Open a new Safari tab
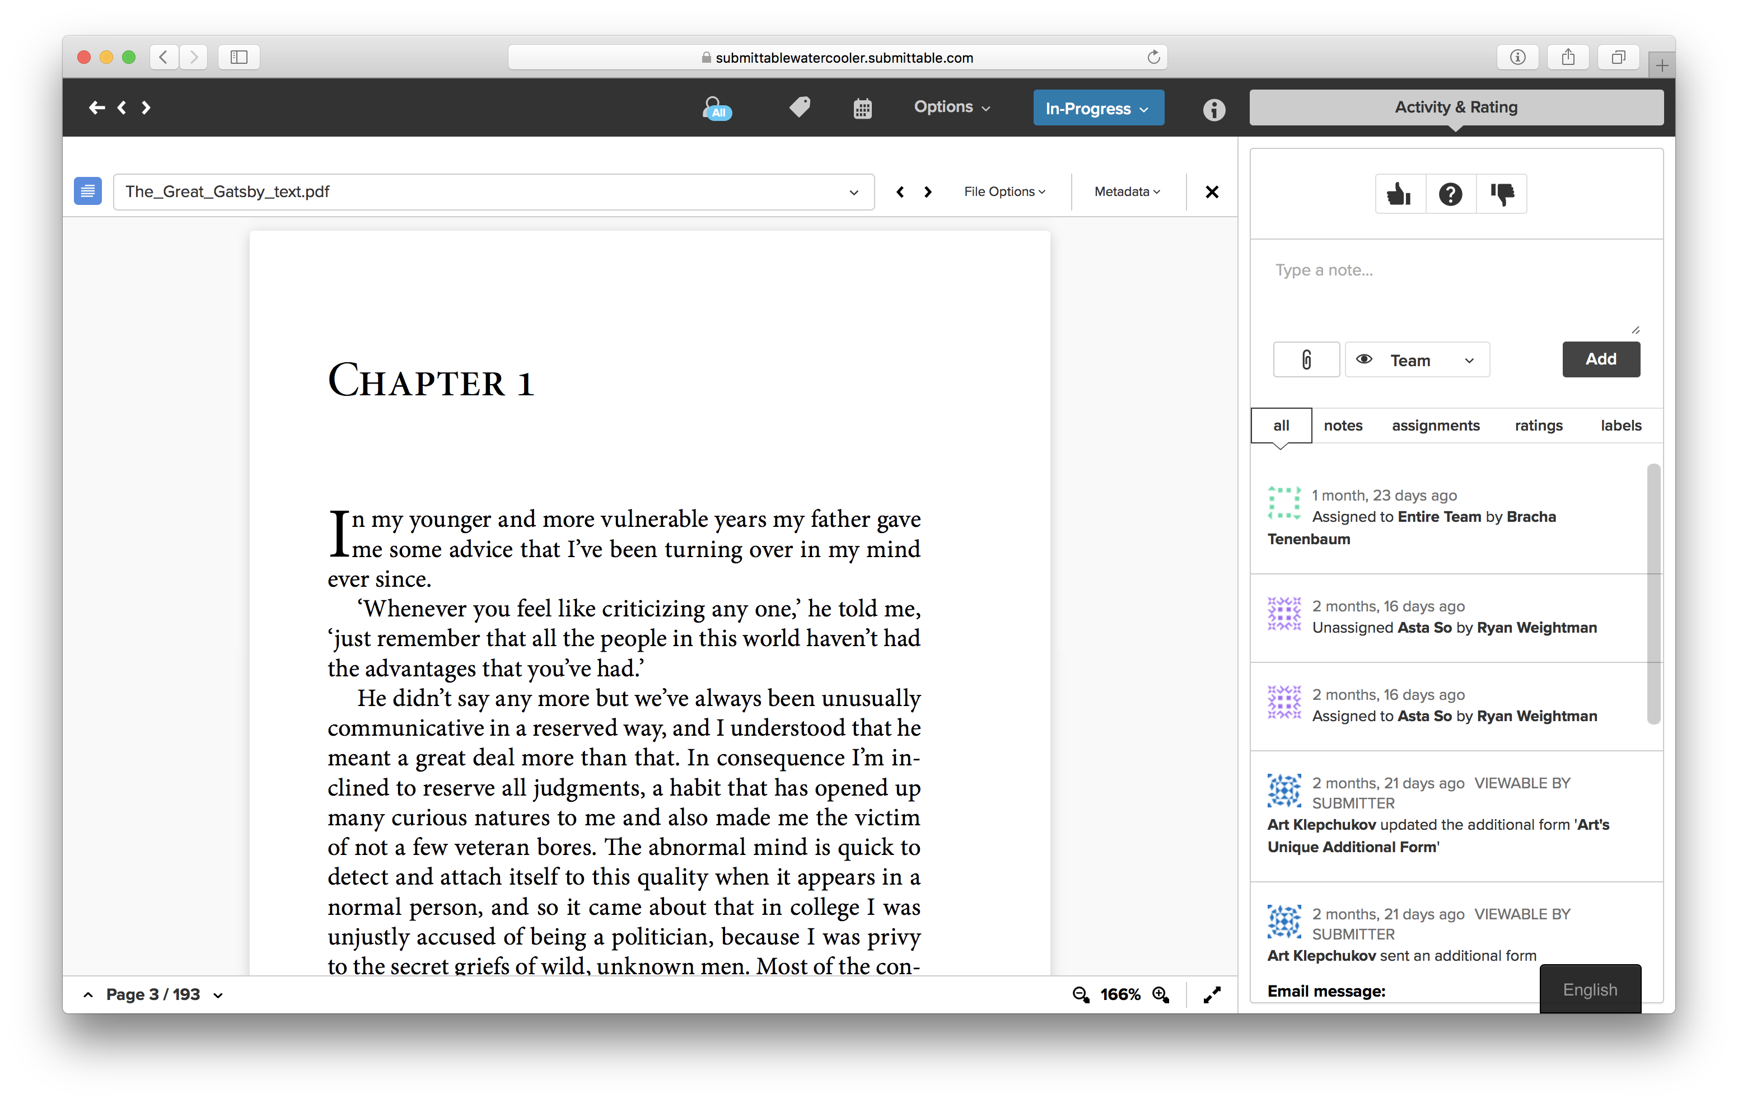The height and width of the screenshot is (1103, 1738). pyautogui.click(x=1661, y=66)
